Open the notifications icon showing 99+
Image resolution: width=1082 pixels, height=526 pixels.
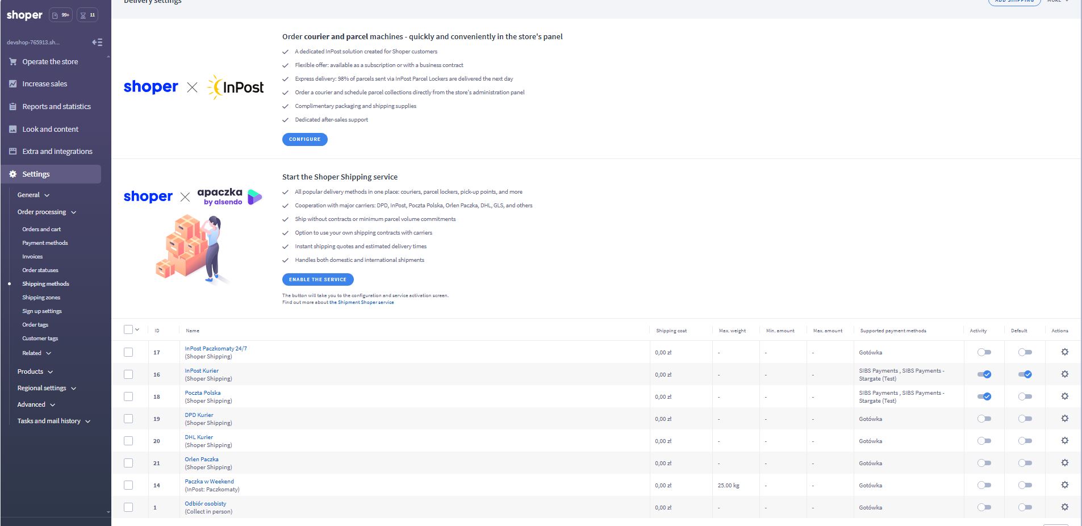60,15
